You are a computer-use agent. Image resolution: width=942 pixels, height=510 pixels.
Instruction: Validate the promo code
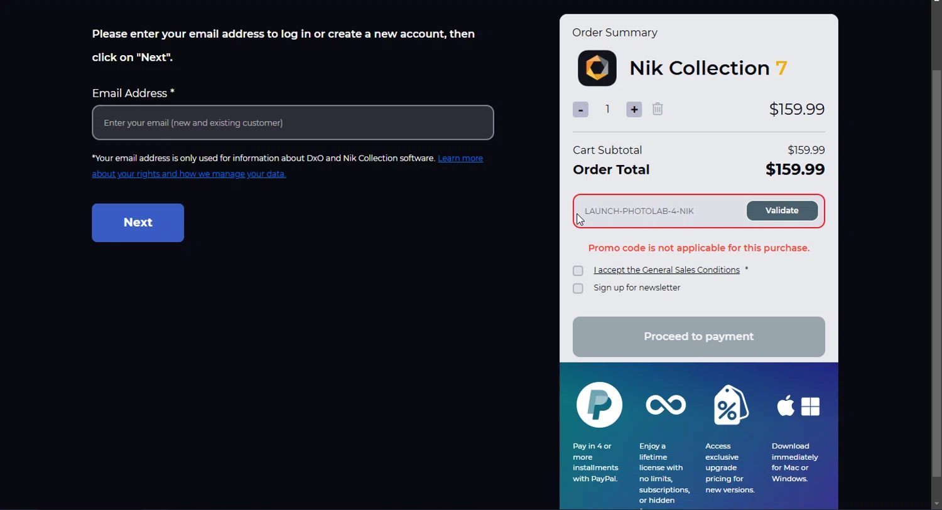coord(782,211)
